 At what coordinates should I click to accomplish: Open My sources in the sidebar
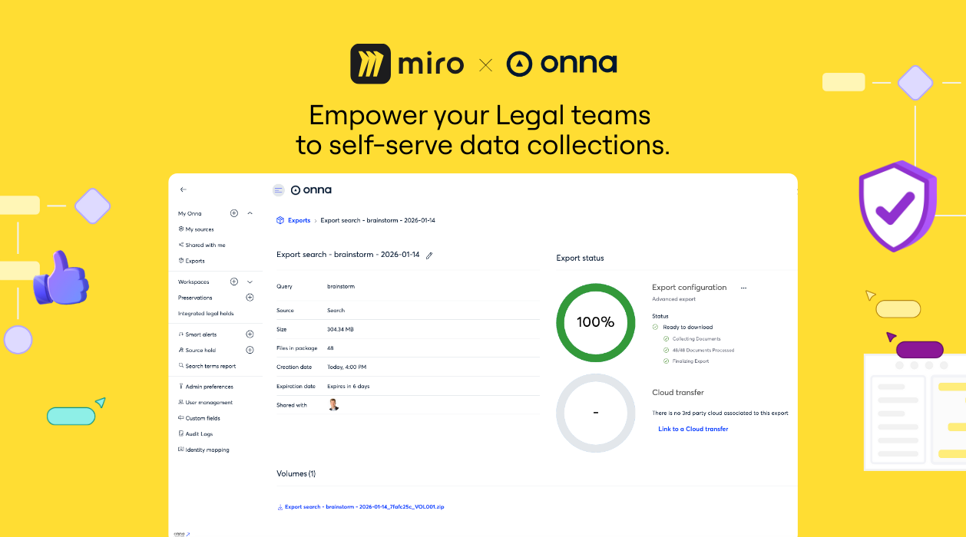[x=199, y=229]
